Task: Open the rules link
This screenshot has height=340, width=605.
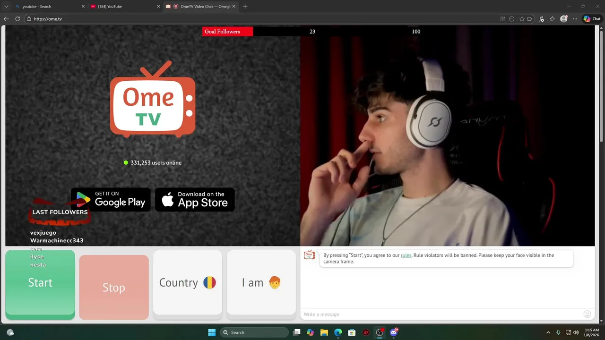Action: pyautogui.click(x=406, y=255)
